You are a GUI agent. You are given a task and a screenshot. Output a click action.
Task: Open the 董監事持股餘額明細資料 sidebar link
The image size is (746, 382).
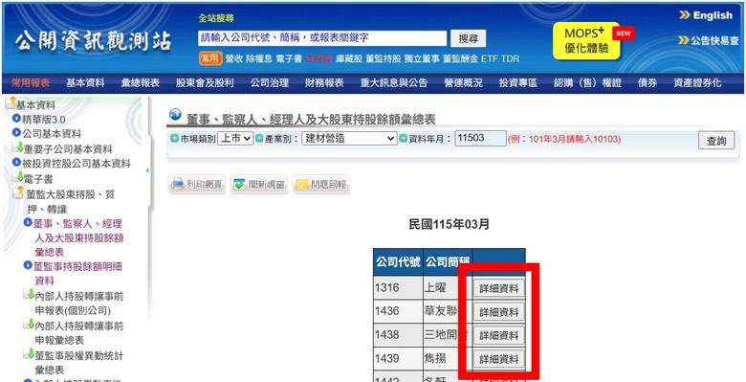(x=77, y=273)
